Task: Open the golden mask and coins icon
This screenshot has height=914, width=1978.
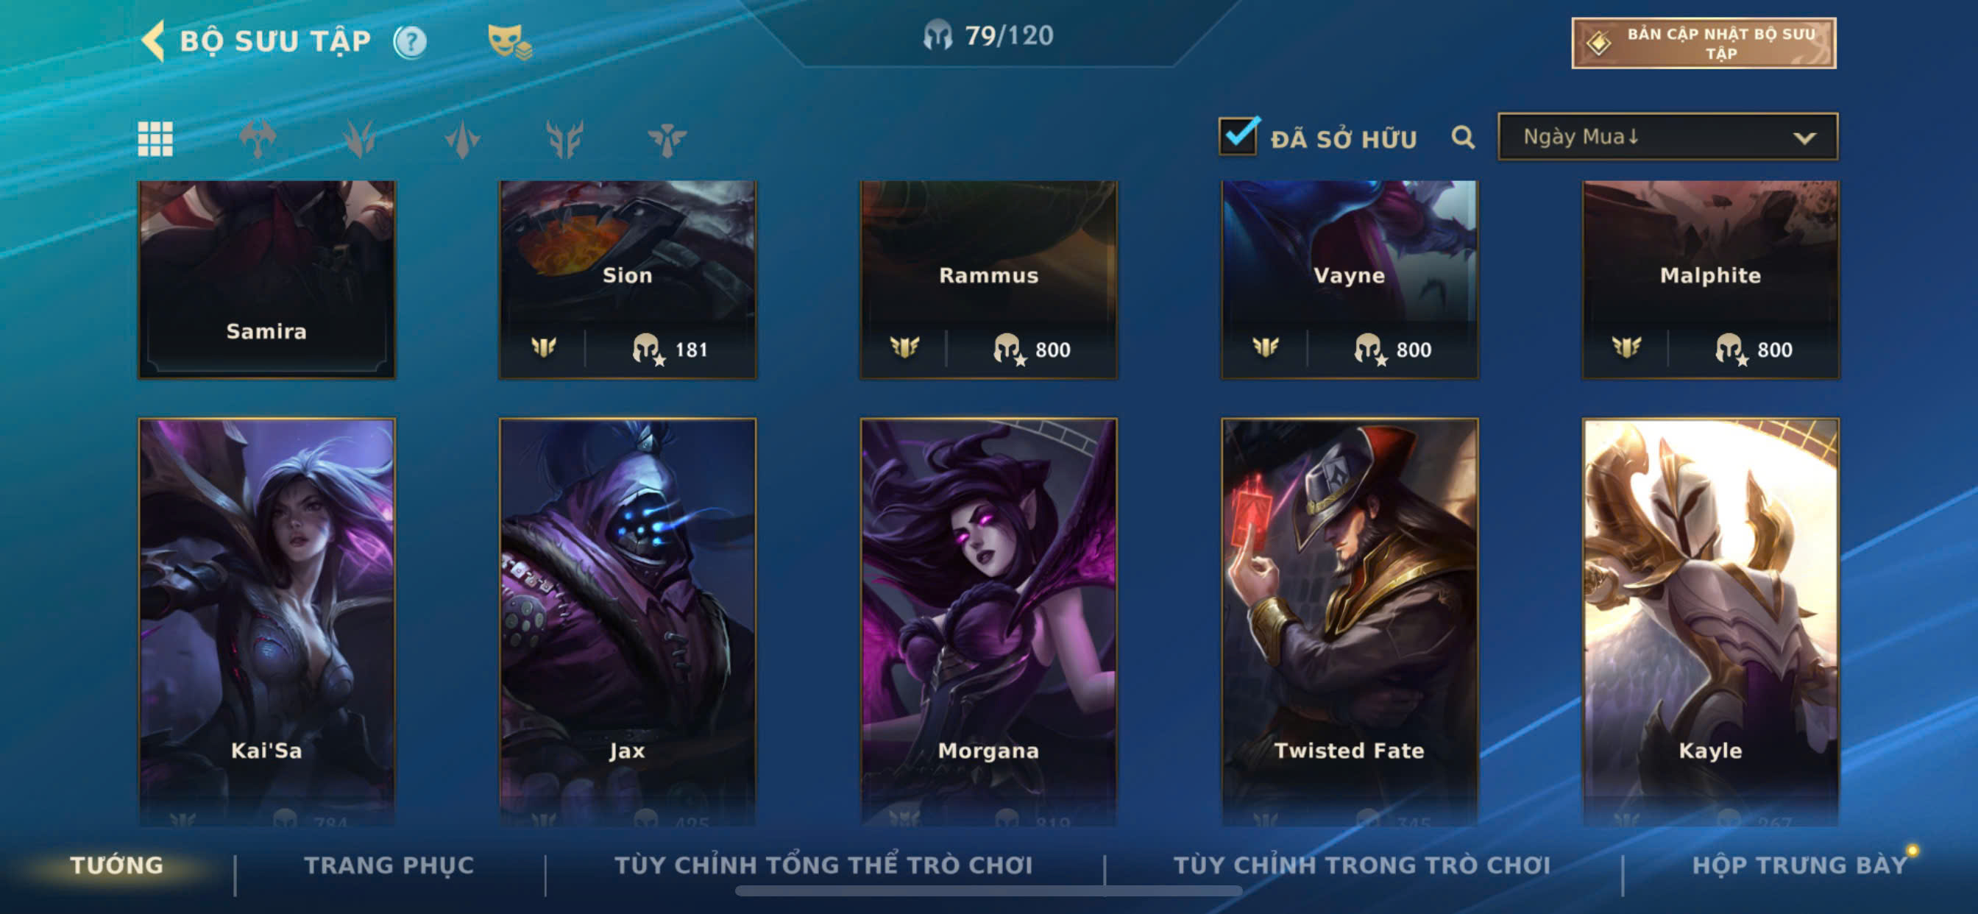Action: (x=509, y=42)
